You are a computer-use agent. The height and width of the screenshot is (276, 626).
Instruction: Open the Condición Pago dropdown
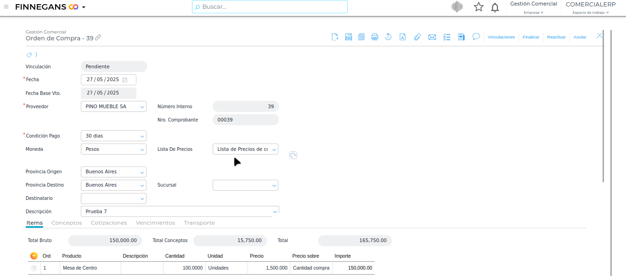click(142, 136)
